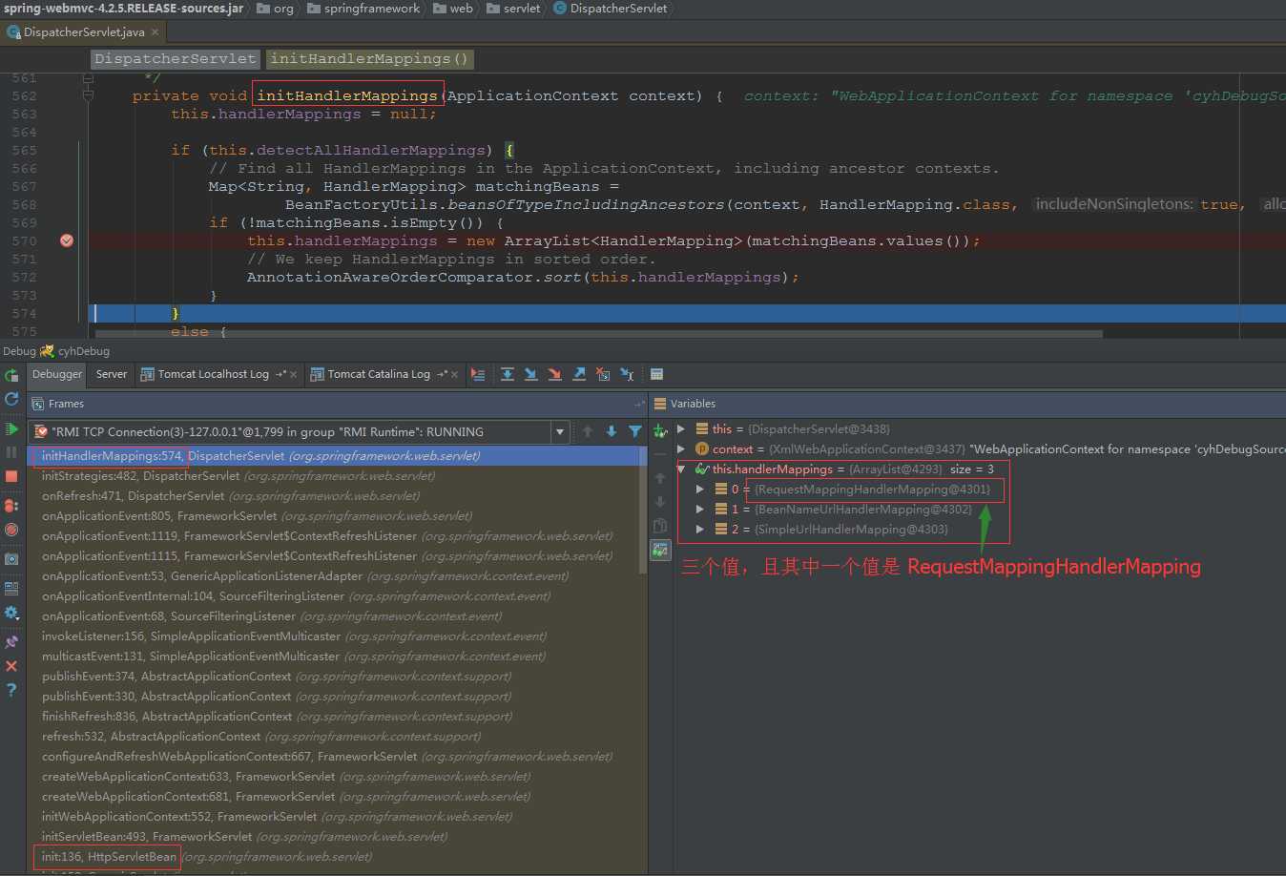Close debug tab with red X icon
1286x876 pixels.
click(11, 666)
